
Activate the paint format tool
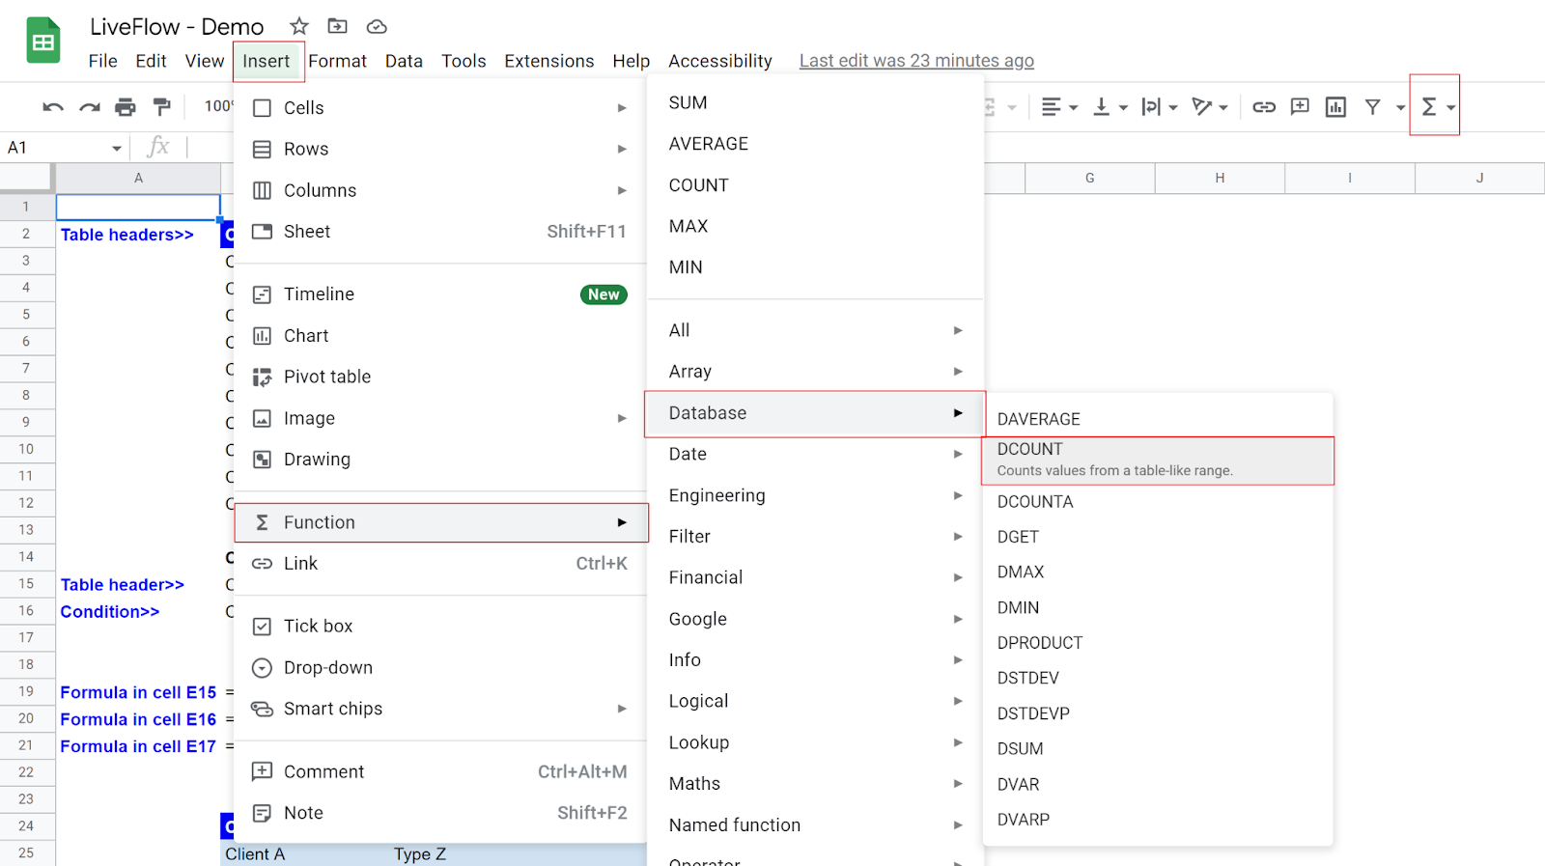(x=162, y=107)
